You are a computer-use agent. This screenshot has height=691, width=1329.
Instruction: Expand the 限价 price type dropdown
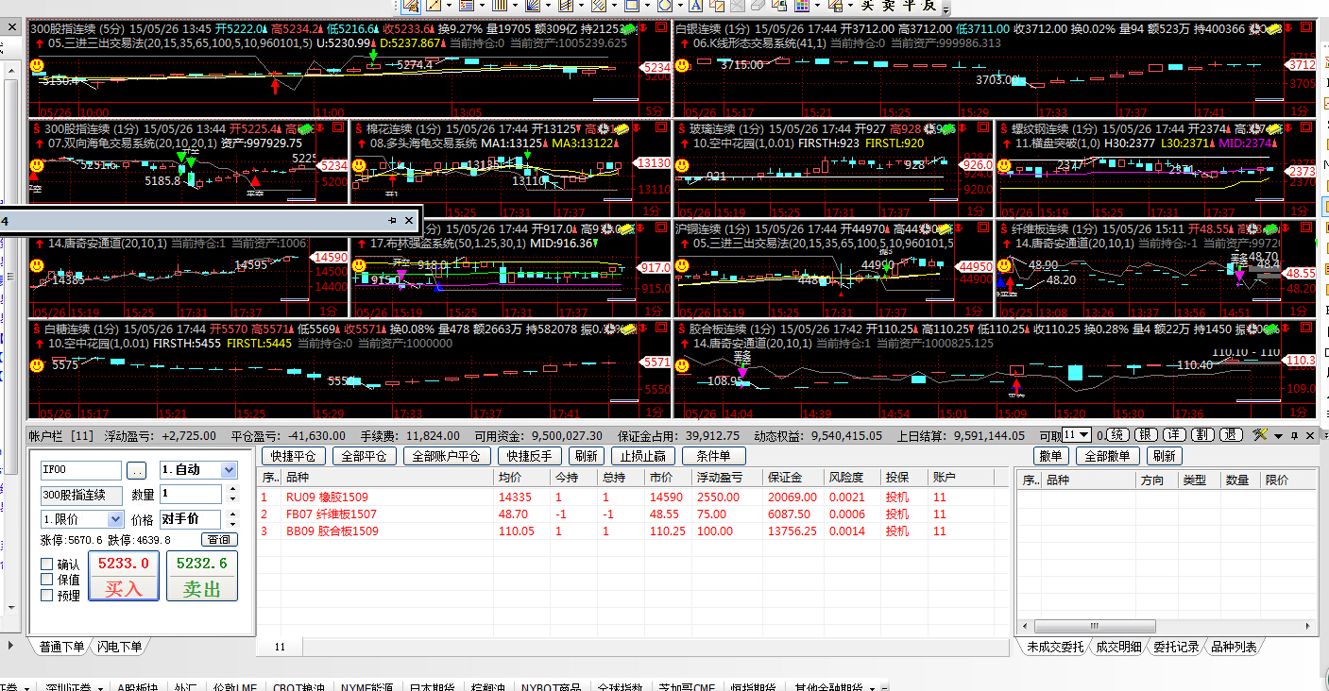click(x=115, y=519)
